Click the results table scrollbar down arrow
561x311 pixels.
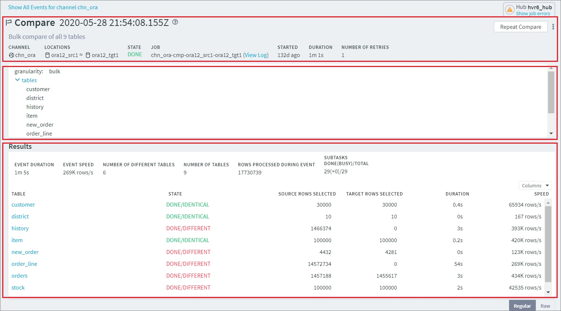pos(548,292)
